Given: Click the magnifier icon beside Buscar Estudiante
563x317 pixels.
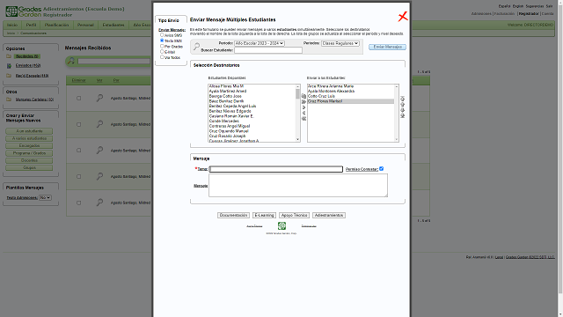Looking at the screenshot, I should [x=196, y=47].
